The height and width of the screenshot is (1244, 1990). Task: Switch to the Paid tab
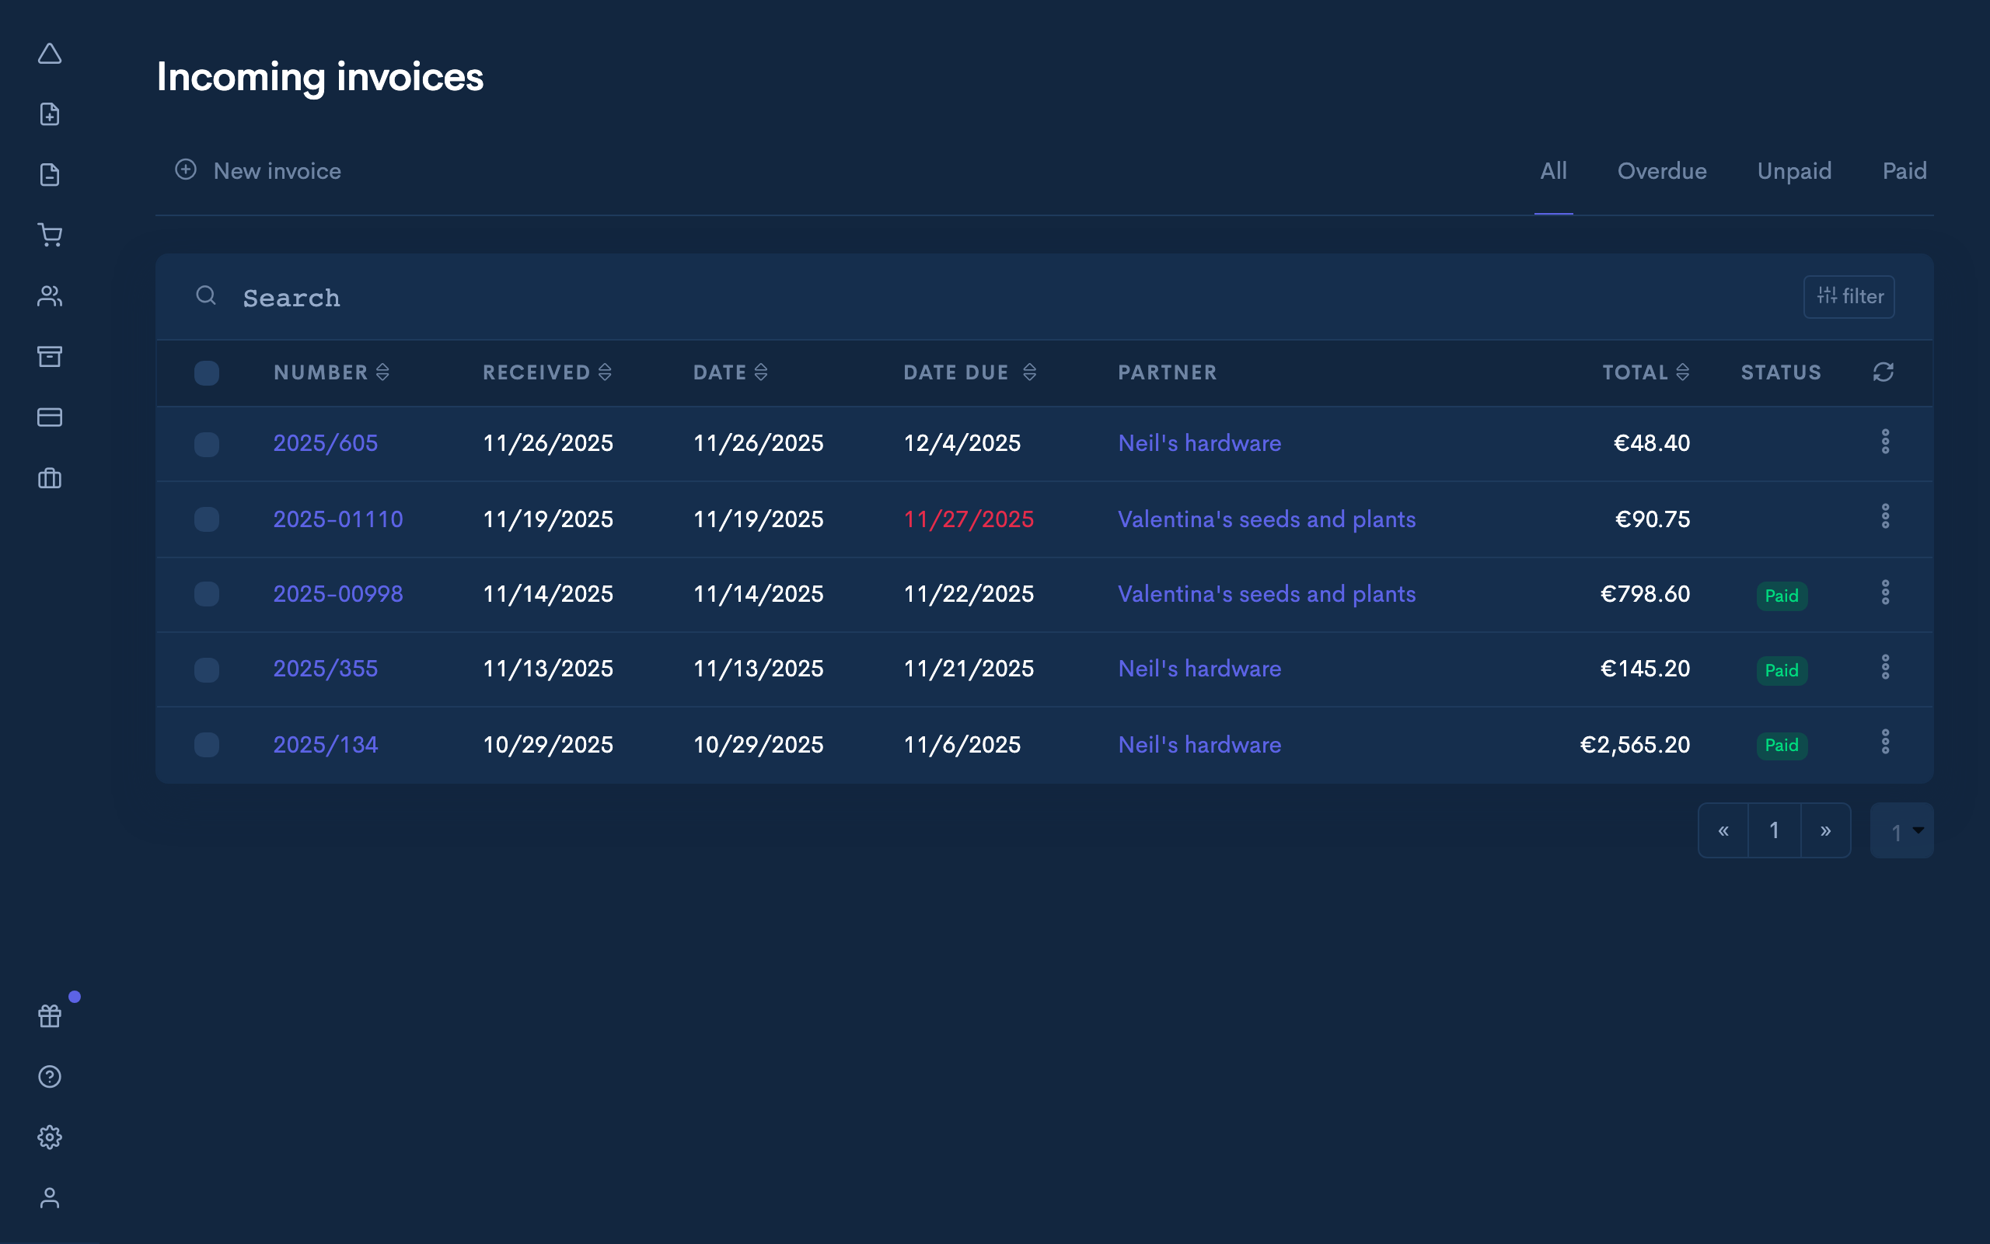click(x=1904, y=170)
